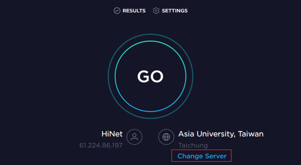Click the globe icon beside Asia University

coord(166,137)
